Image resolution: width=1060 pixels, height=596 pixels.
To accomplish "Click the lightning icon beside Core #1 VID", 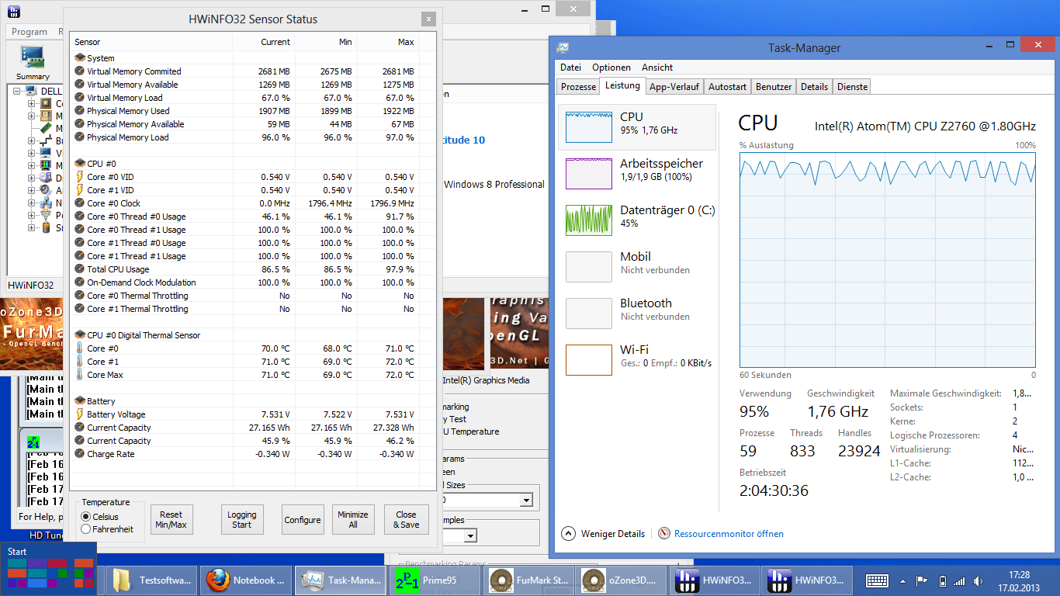I will click(79, 190).
